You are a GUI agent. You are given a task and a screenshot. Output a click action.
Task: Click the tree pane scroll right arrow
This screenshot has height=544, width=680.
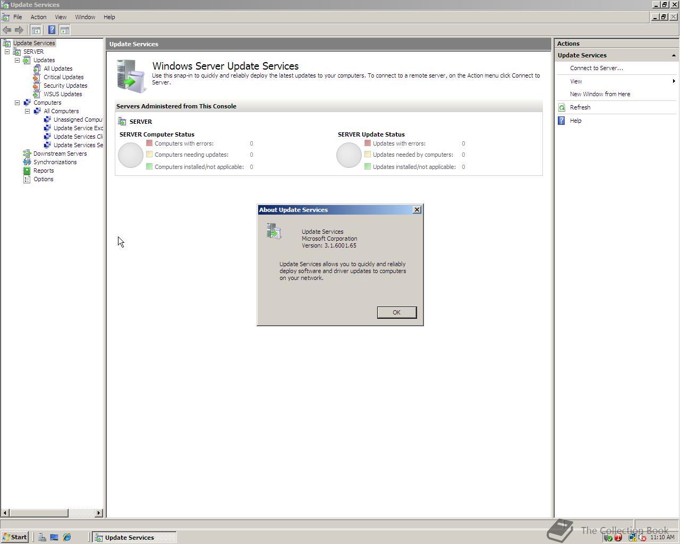click(99, 513)
